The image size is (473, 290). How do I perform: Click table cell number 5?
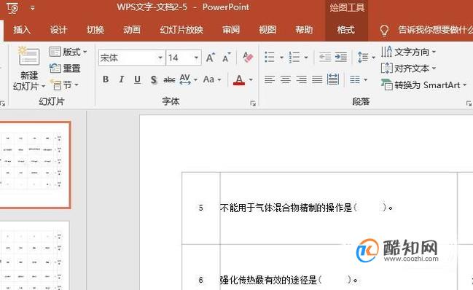pyautogui.click(x=201, y=208)
